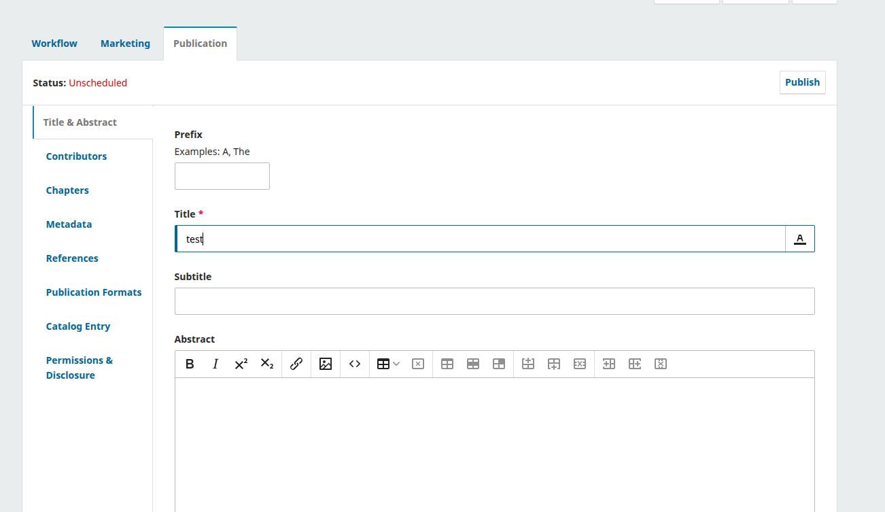Click the subscript button

click(267, 364)
